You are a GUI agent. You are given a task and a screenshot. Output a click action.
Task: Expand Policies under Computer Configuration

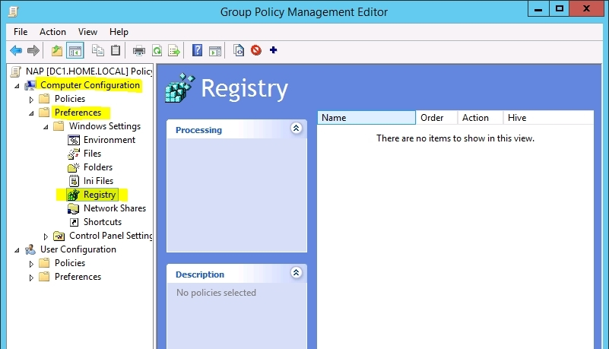coord(31,100)
